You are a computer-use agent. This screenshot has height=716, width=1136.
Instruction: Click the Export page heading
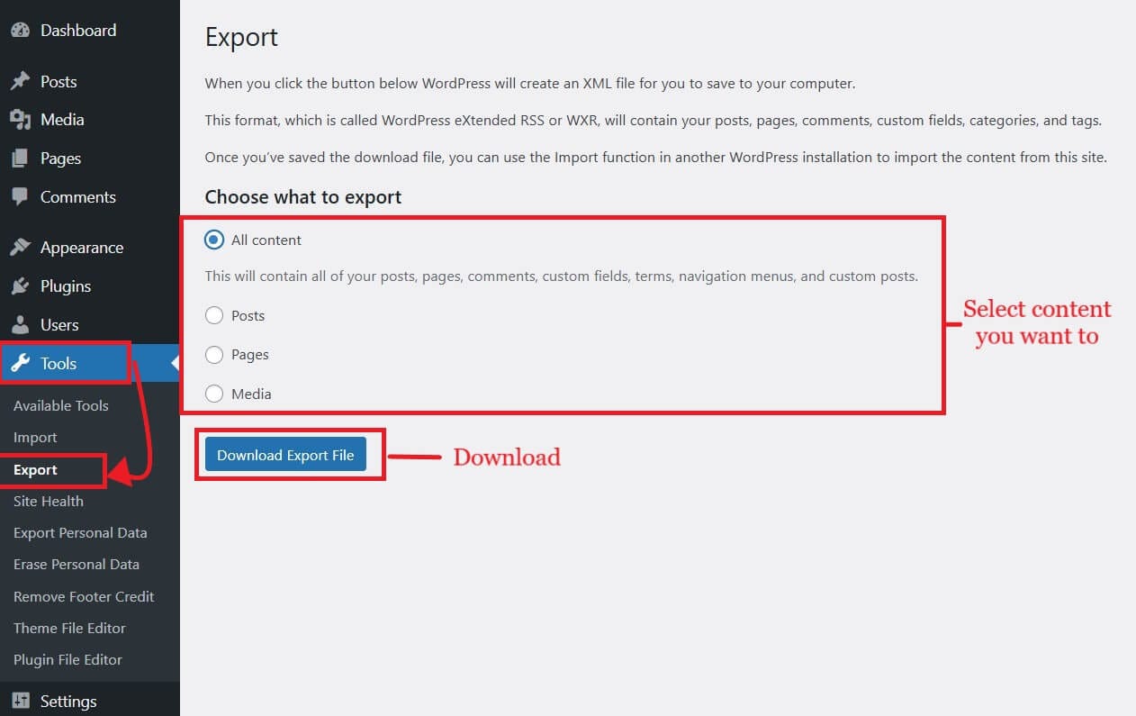pos(241,37)
